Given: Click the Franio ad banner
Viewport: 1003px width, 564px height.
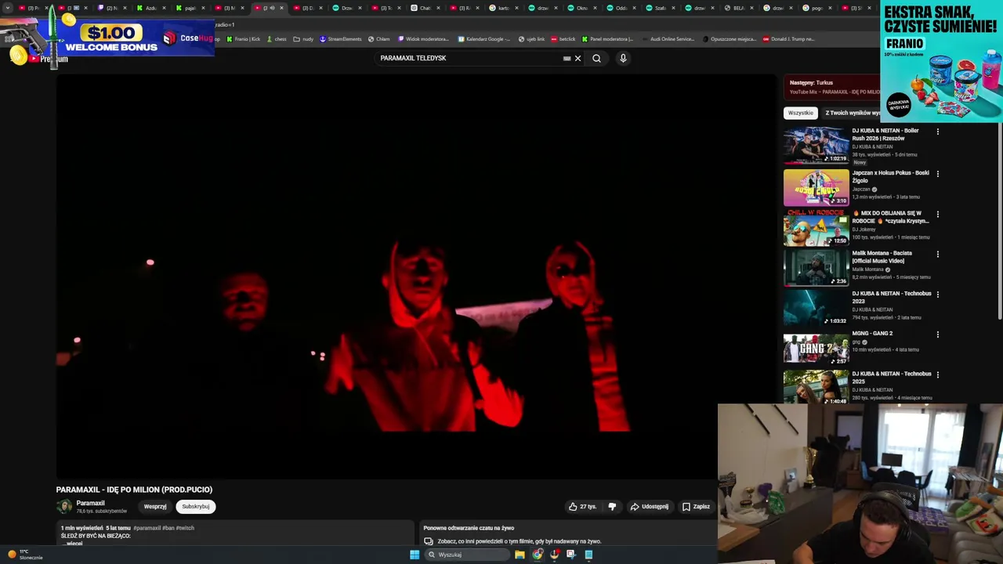Looking at the screenshot, I should point(941,61).
